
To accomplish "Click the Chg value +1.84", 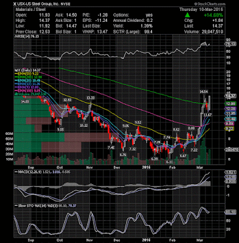I will [217, 21].
